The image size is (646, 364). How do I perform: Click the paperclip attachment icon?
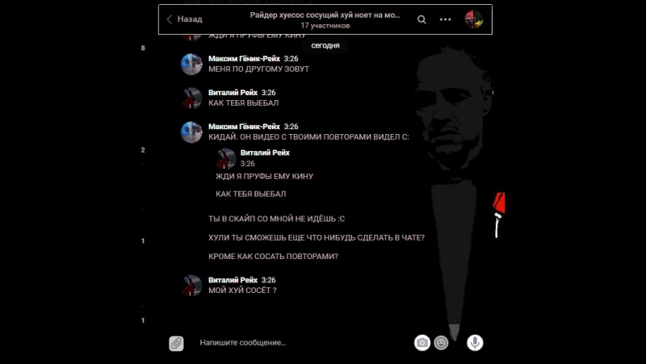point(176,343)
